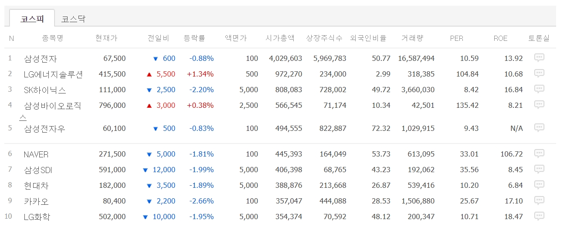
Task: Select 삼성SDI day change 12,000
Action: (x=164, y=170)
